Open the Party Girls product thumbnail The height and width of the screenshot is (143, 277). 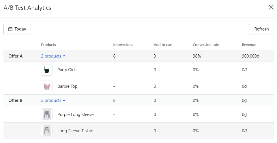click(x=47, y=70)
